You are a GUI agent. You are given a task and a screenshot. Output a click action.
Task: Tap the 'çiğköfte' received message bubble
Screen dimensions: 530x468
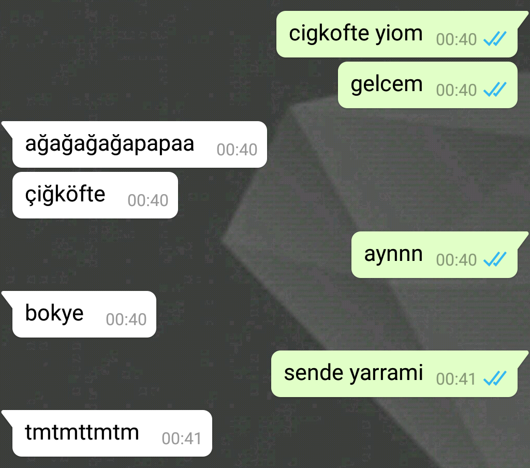pyautogui.click(x=95, y=195)
